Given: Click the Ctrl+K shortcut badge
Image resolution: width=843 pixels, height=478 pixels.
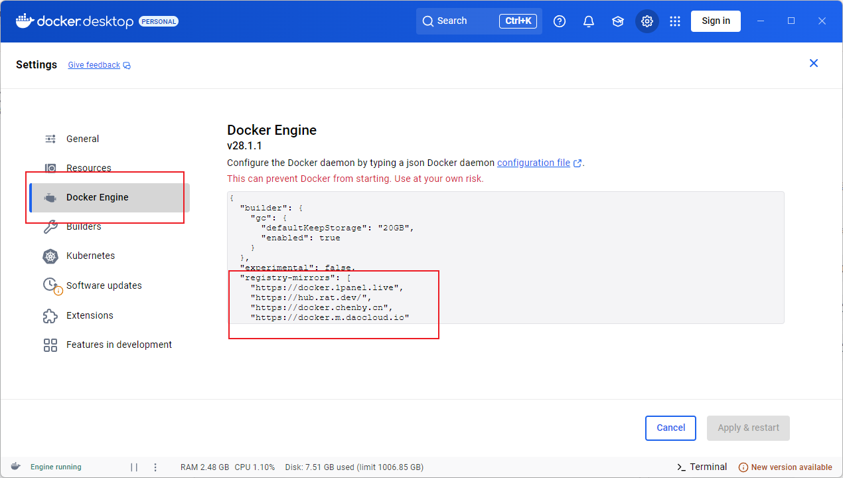Looking at the screenshot, I should 518,21.
